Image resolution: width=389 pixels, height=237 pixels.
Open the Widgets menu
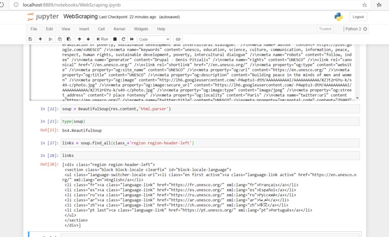point(141,29)
